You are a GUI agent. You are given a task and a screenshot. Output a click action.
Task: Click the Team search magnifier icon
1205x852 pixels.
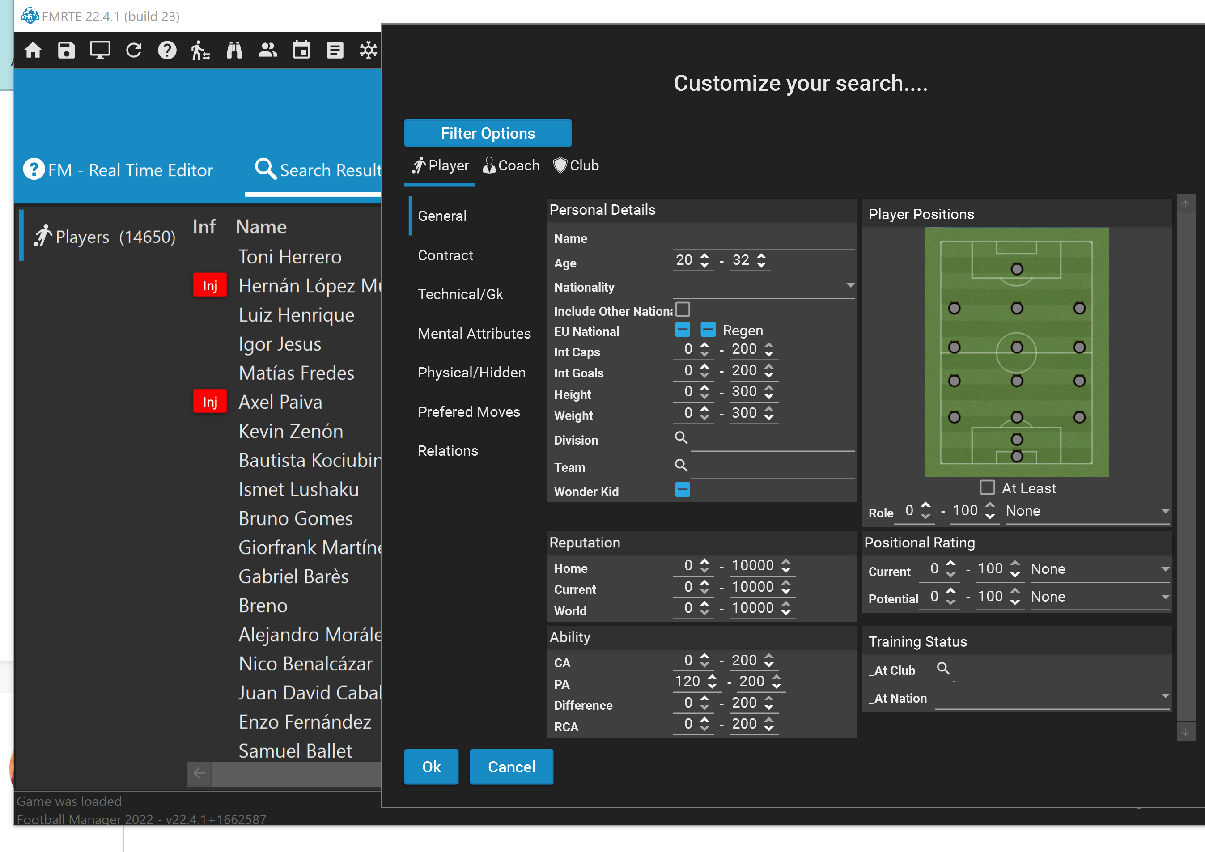point(681,465)
